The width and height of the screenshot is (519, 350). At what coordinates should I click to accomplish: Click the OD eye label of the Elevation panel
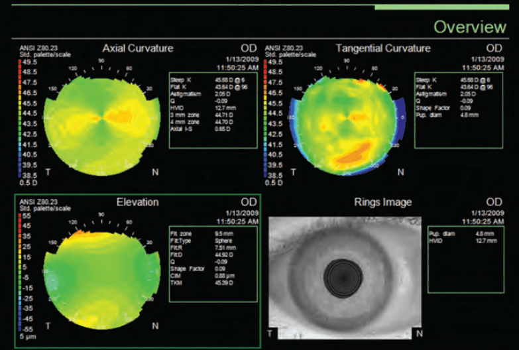[249, 202]
